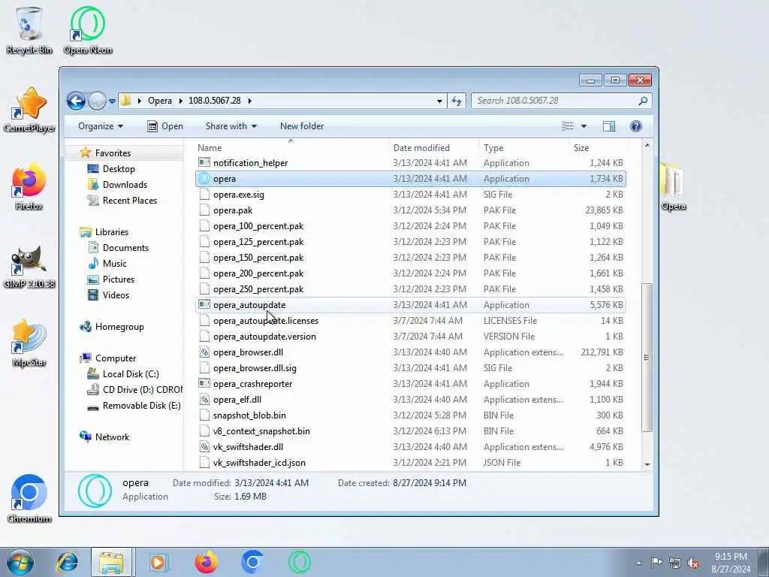Change your view icon in toolbar
This screenshot has width=769, height=577.
click(568, 126)
